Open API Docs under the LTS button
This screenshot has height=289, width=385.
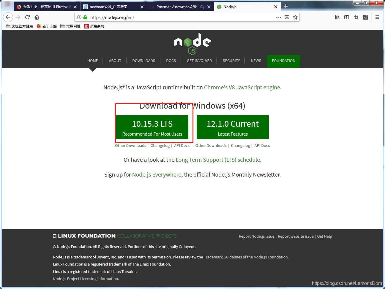pyautogui.click(x=182, y=146)
